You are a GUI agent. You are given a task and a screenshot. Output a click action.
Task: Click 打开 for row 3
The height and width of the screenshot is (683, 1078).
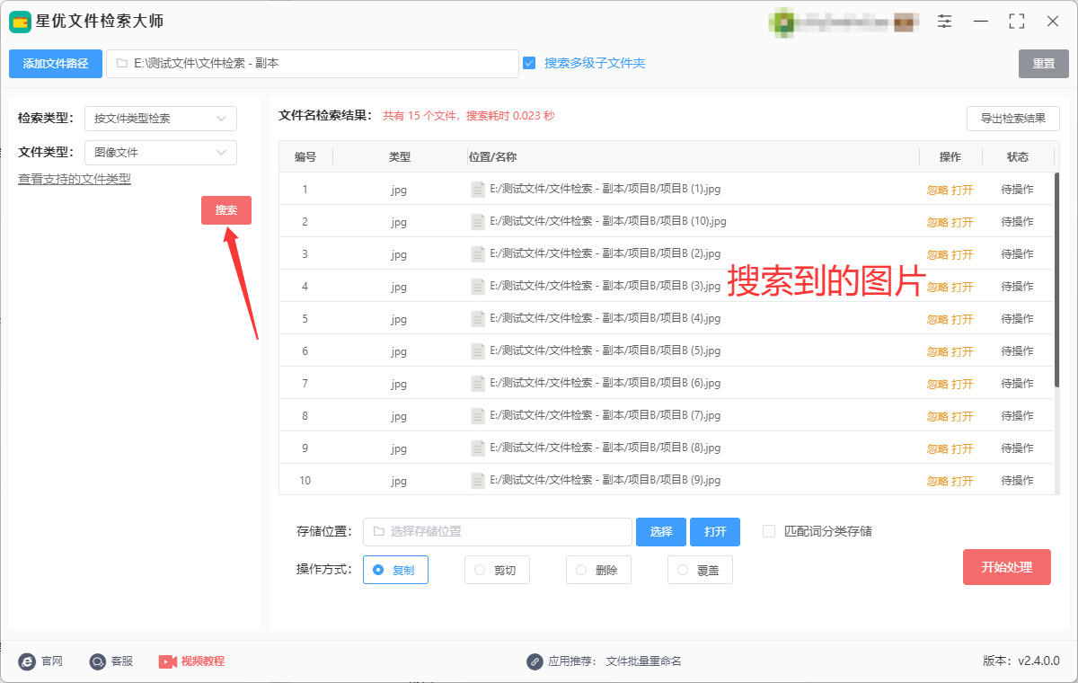[x=963, y=254]
